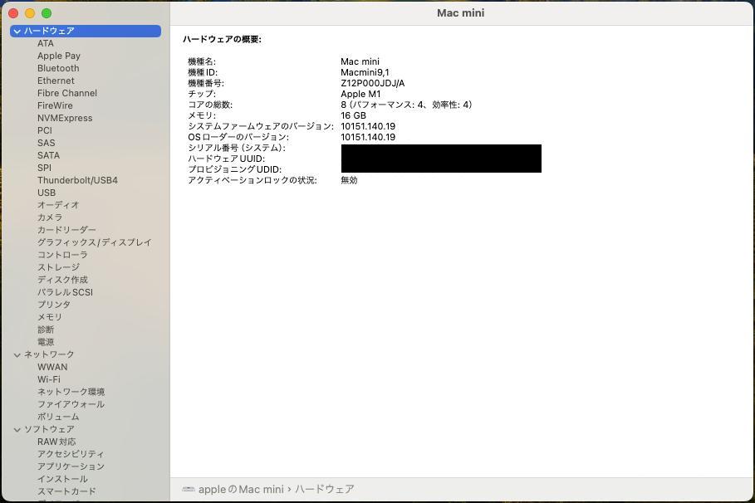
Task: Click ハードウェア in the path bar
Action: pos(325,490)
